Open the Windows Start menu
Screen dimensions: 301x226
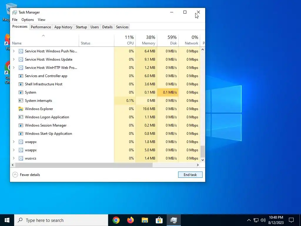pos(7,220)
